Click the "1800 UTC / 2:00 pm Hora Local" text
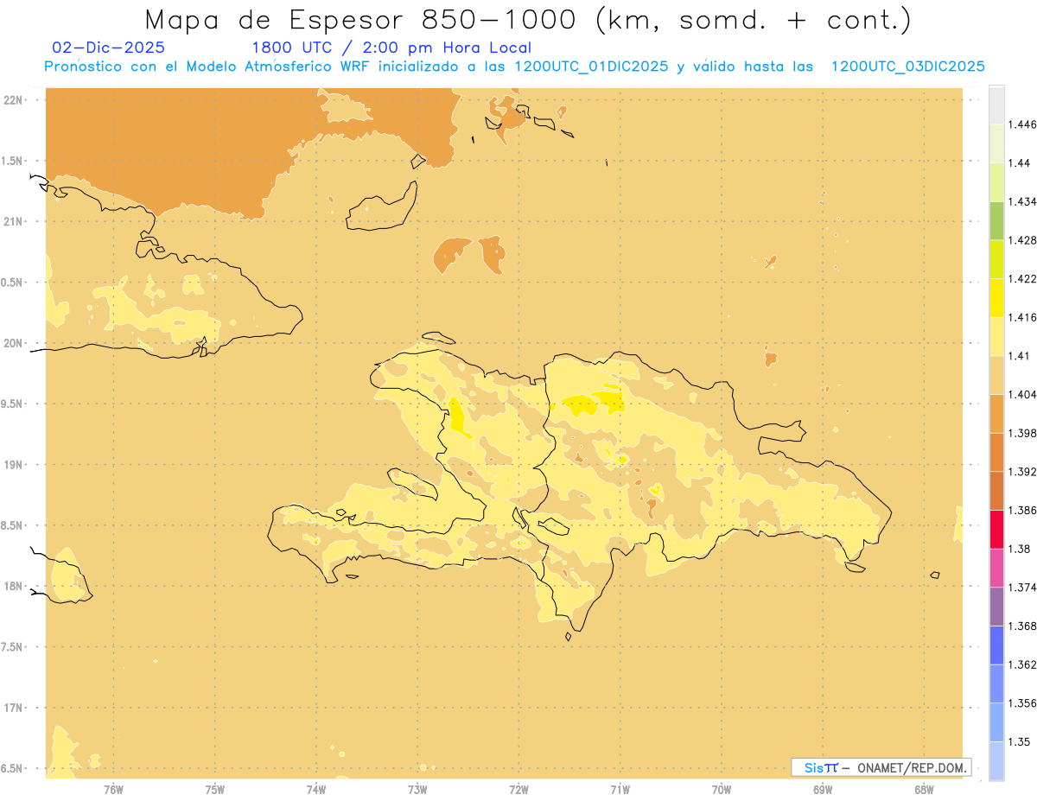The width and height of the screenshot is (1037, 801). (x=391, y=48)
